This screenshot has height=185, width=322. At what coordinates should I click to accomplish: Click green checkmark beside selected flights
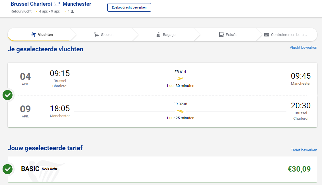pos(7,95)
